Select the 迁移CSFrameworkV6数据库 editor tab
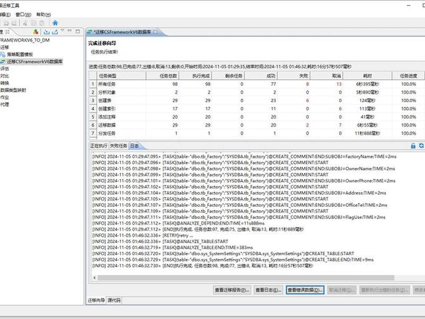The height and width of the screenshot is (319, 425). pos(122,32)
